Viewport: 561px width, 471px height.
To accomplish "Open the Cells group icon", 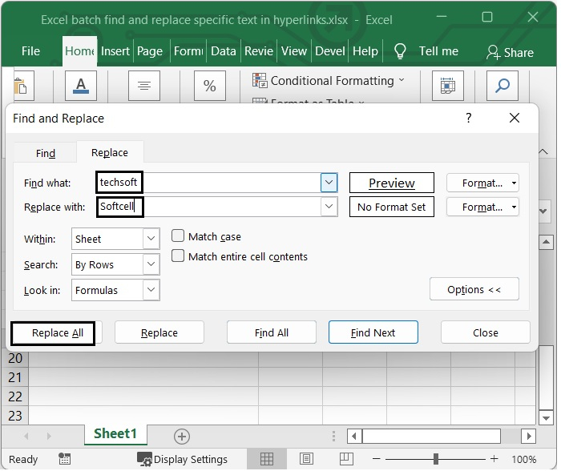I will [x=448, y=86].
